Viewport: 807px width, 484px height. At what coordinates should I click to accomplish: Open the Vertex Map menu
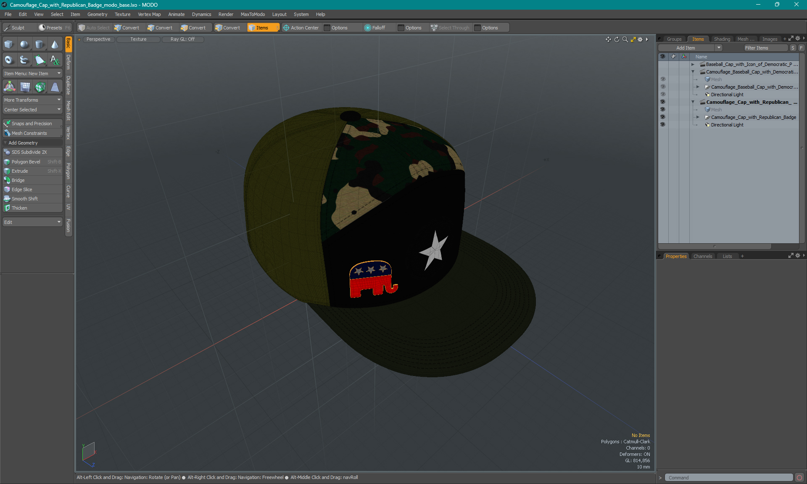click(149, 14)
